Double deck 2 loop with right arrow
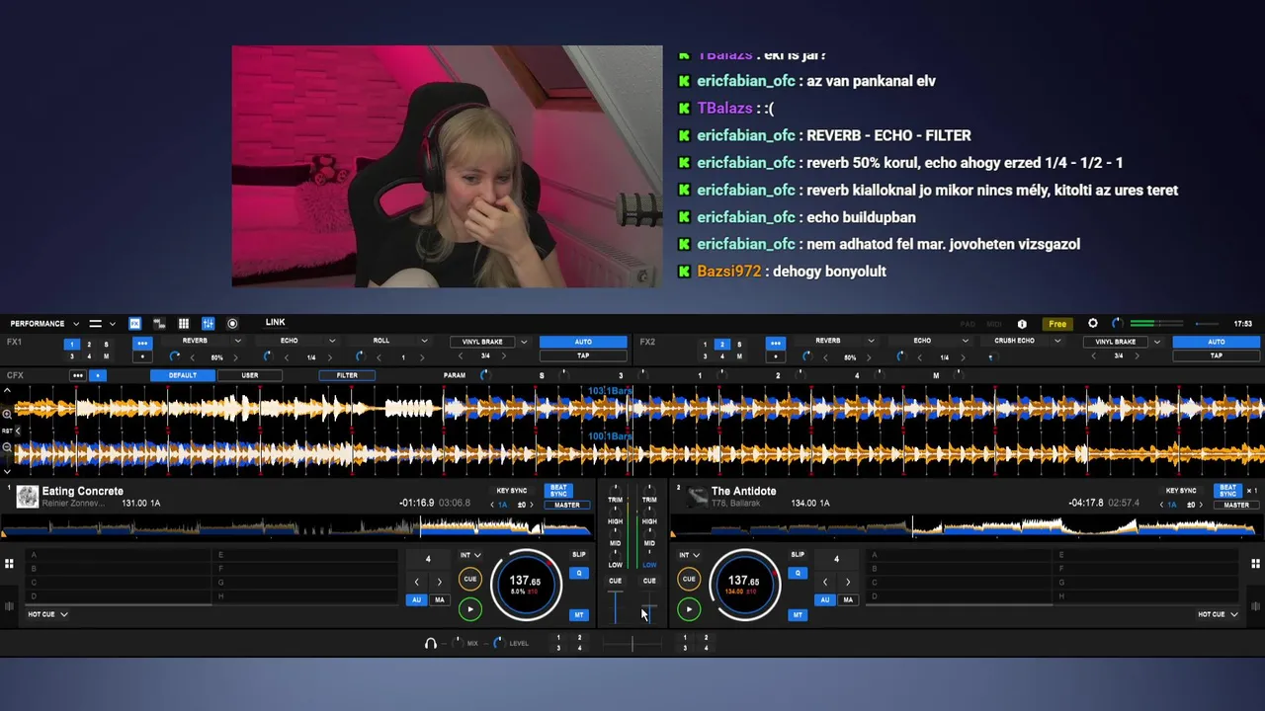 tap(848, 582)
